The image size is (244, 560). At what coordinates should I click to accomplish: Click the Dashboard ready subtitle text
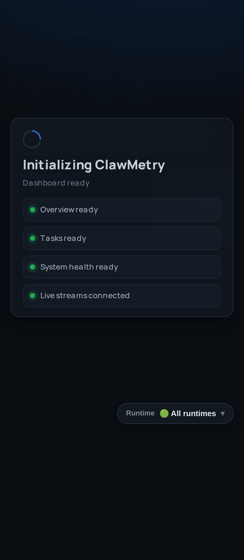[56, 183]
